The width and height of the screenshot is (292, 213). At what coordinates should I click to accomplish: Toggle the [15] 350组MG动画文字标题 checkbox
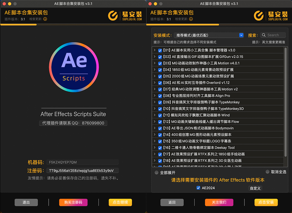[160, 141]
